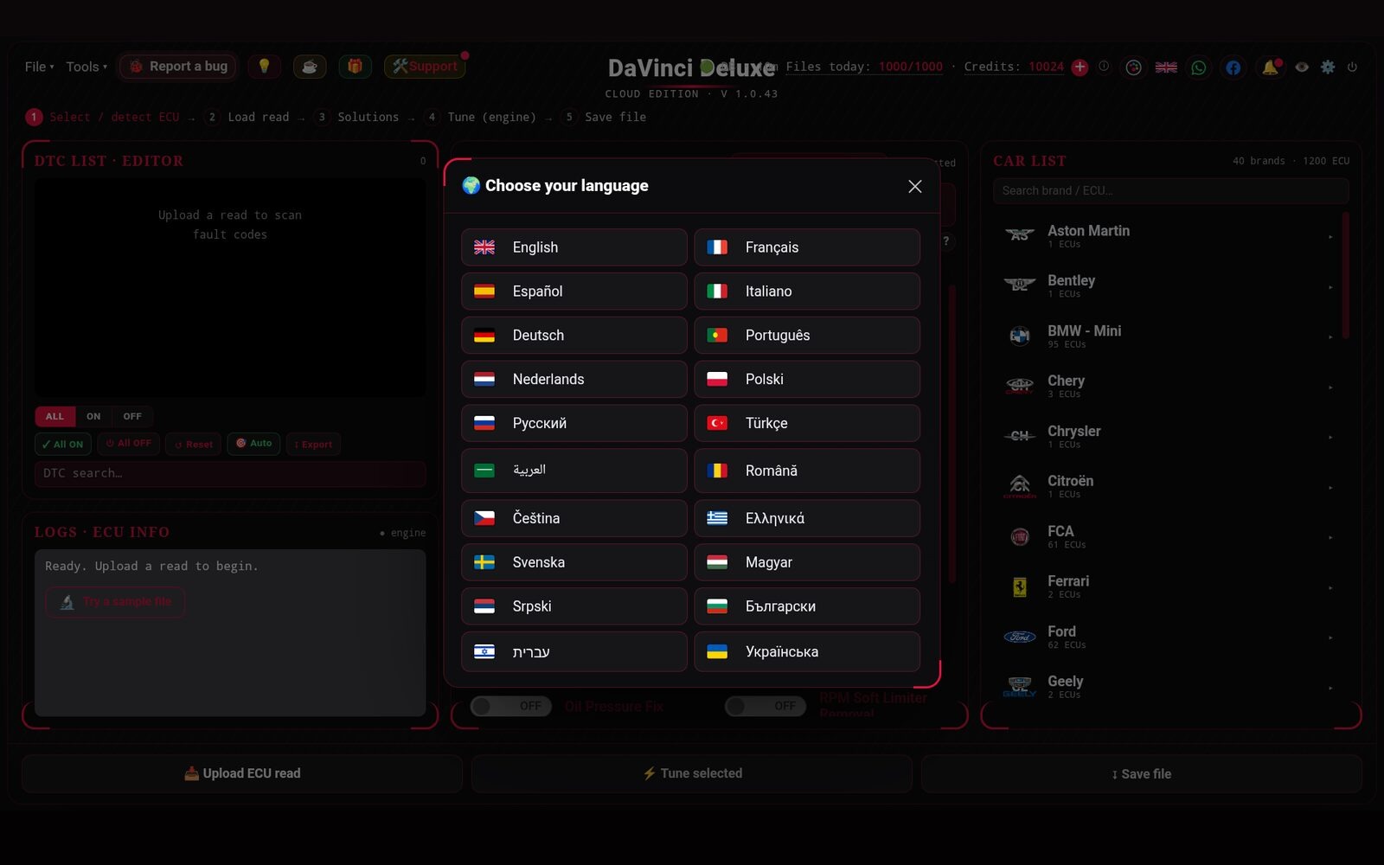The height and width of the screenshot is (865, 1384).
Task: Open the color palette theme icon
Action: (1133, 67)
